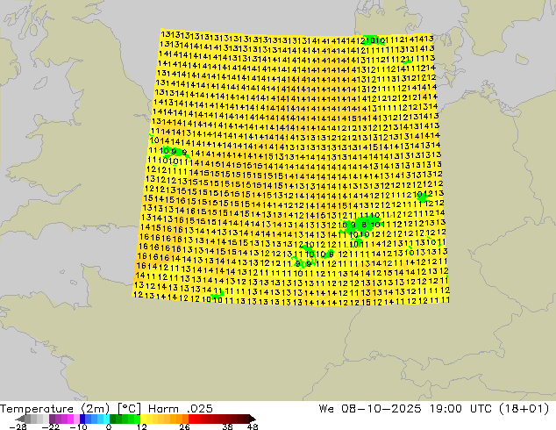Click the "26" legend label
This screenshot has width=556, height=430.
[x=184, y=426]
